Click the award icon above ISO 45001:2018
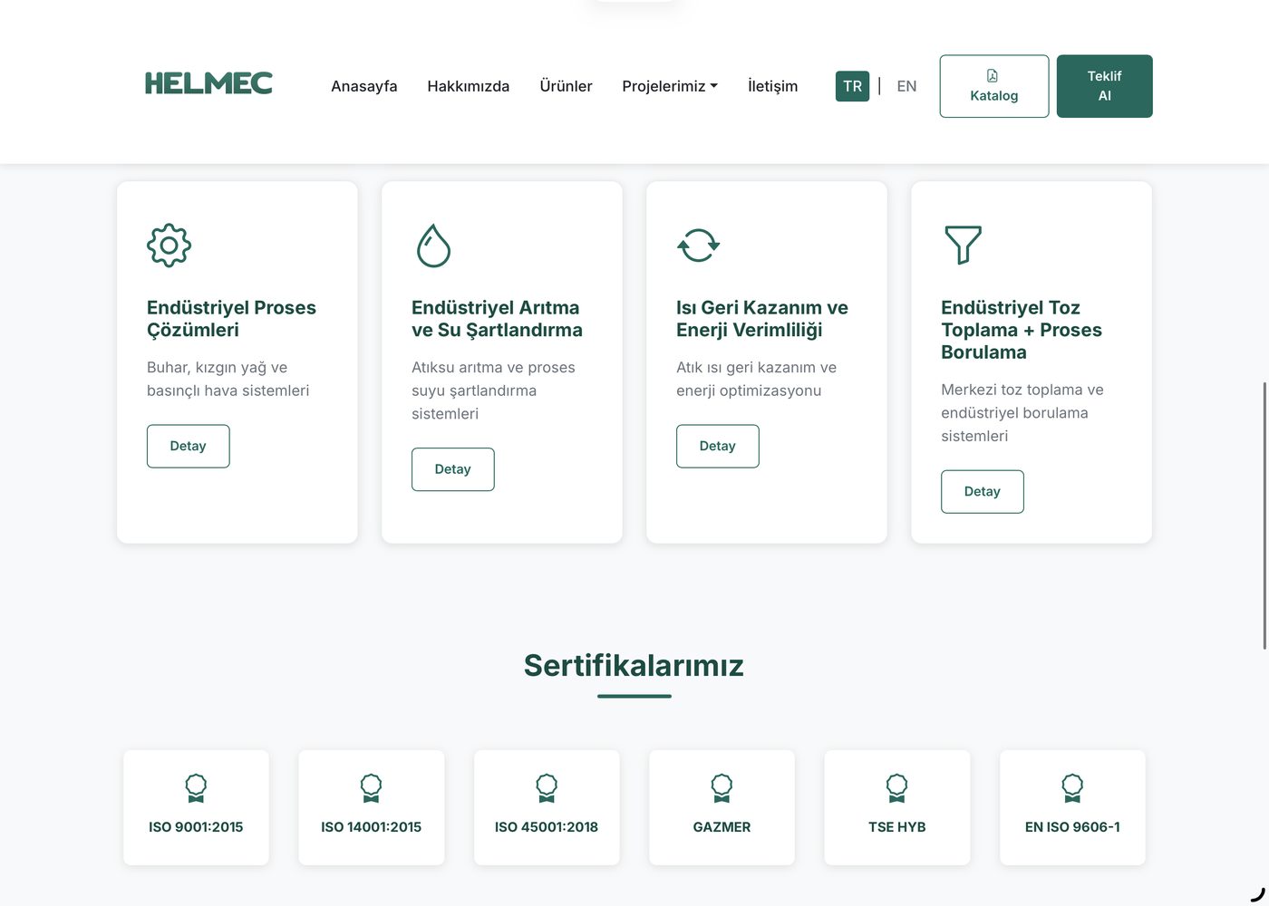Screen dimensions: 1269x906 point(547,788)
